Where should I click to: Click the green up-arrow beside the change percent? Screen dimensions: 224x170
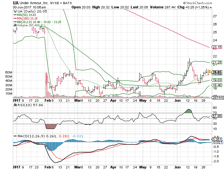pos(211,7)
